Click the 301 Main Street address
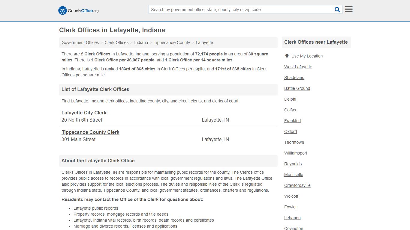This screenshot has width=410, height=230. tap(78, 139)
